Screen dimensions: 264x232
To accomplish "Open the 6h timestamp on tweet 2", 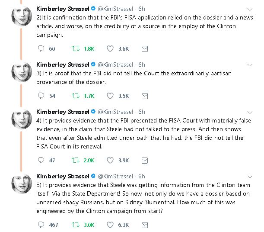I will (x=142, y=9).
